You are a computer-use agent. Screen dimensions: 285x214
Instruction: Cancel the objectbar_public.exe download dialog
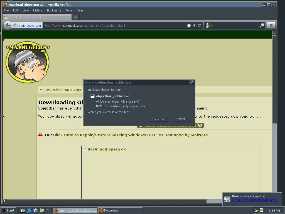[x=180, y=119]
